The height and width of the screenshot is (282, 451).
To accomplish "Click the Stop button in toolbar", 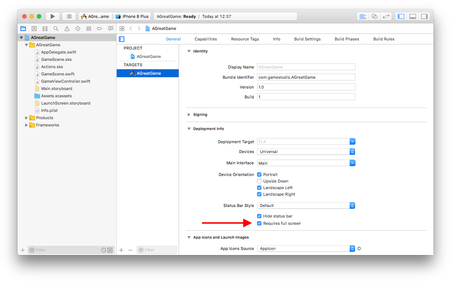I will (x=69, y=16).
